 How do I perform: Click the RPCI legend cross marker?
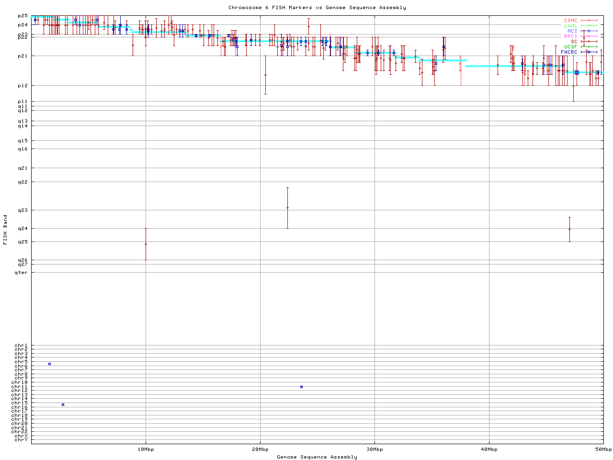pyautogui.click(x=589, y=36)
